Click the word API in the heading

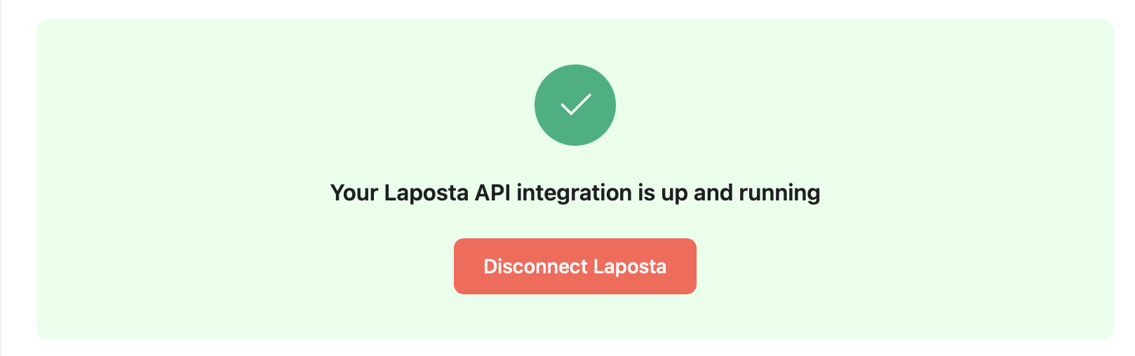493,192
